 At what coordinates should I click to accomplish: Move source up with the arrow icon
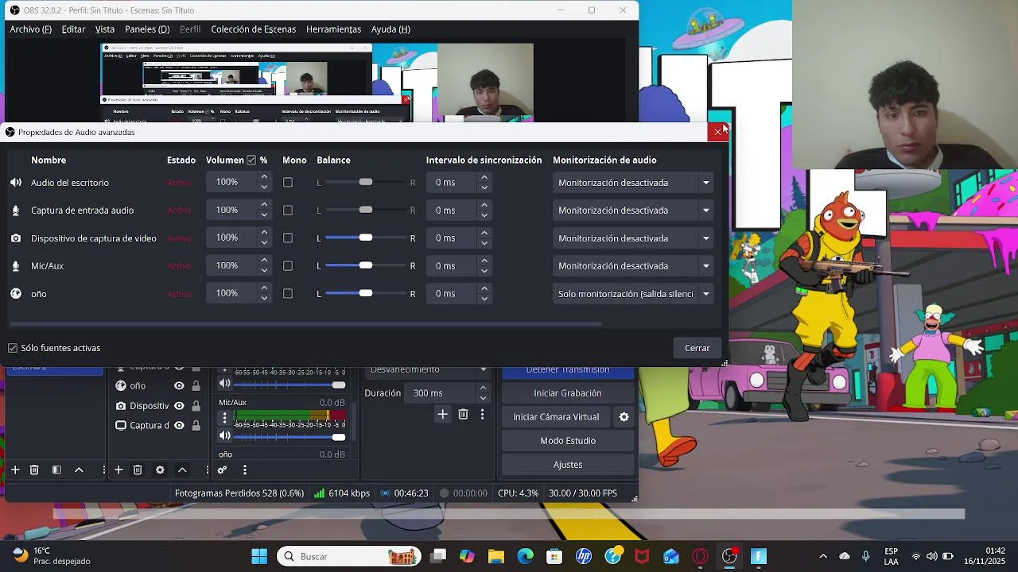(x=182, y=470)
